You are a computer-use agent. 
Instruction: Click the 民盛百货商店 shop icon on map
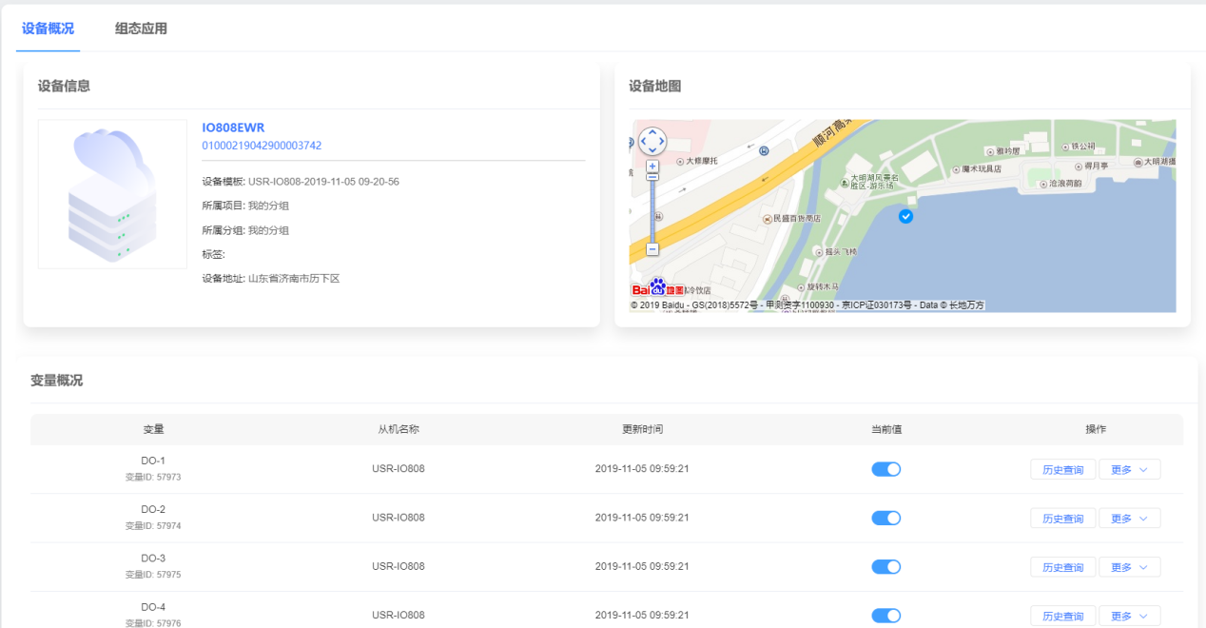tap(767, 218)
